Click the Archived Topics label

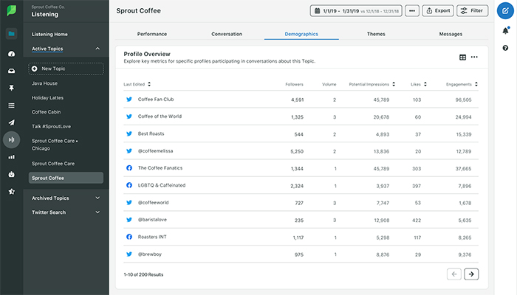pos(50,198)
